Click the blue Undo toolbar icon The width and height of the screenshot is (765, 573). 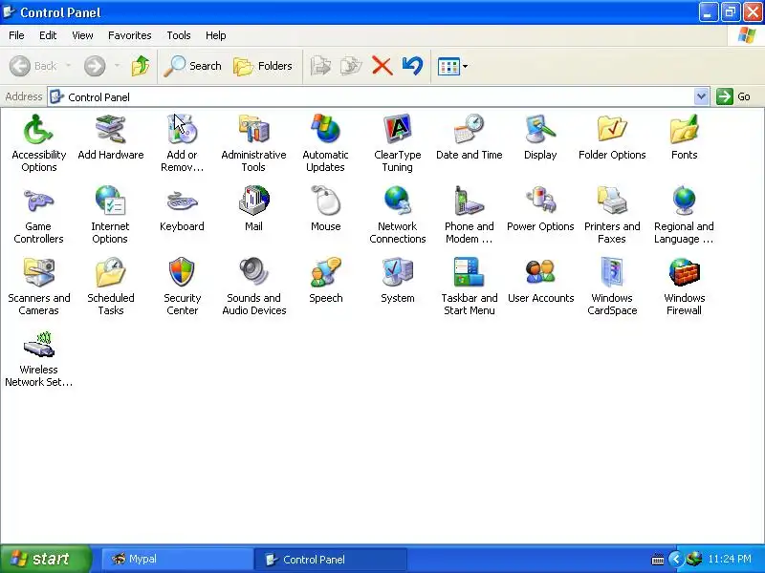[412, 66]
